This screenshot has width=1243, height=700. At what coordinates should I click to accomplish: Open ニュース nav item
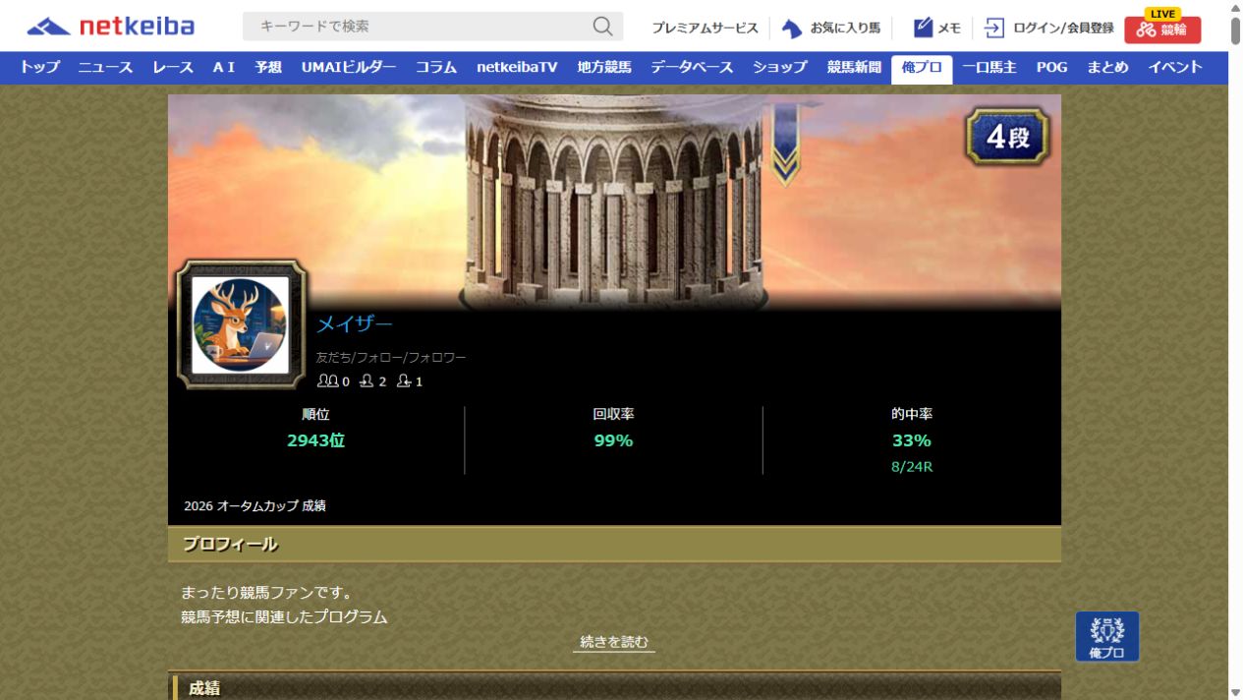point(105,68)
